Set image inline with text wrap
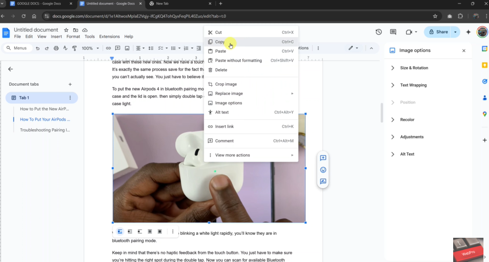 (x=120, y=231)
